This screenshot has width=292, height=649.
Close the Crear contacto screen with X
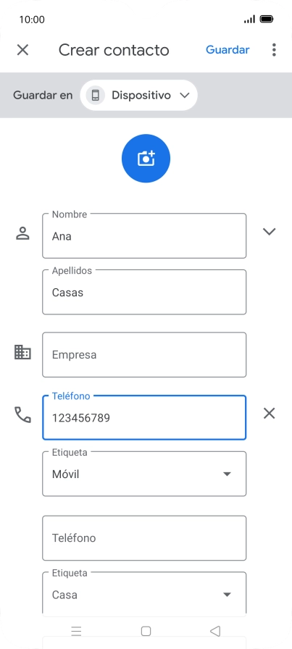[22, 50]
